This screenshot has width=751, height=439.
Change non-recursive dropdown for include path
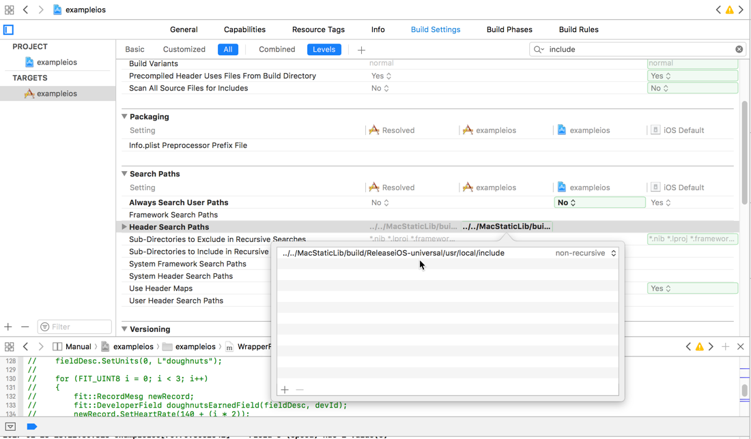tap(586, 253)
